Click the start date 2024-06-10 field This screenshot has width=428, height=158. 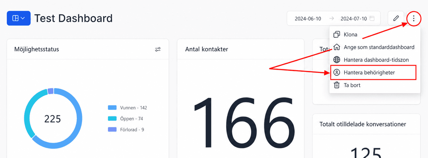point(308,19)
